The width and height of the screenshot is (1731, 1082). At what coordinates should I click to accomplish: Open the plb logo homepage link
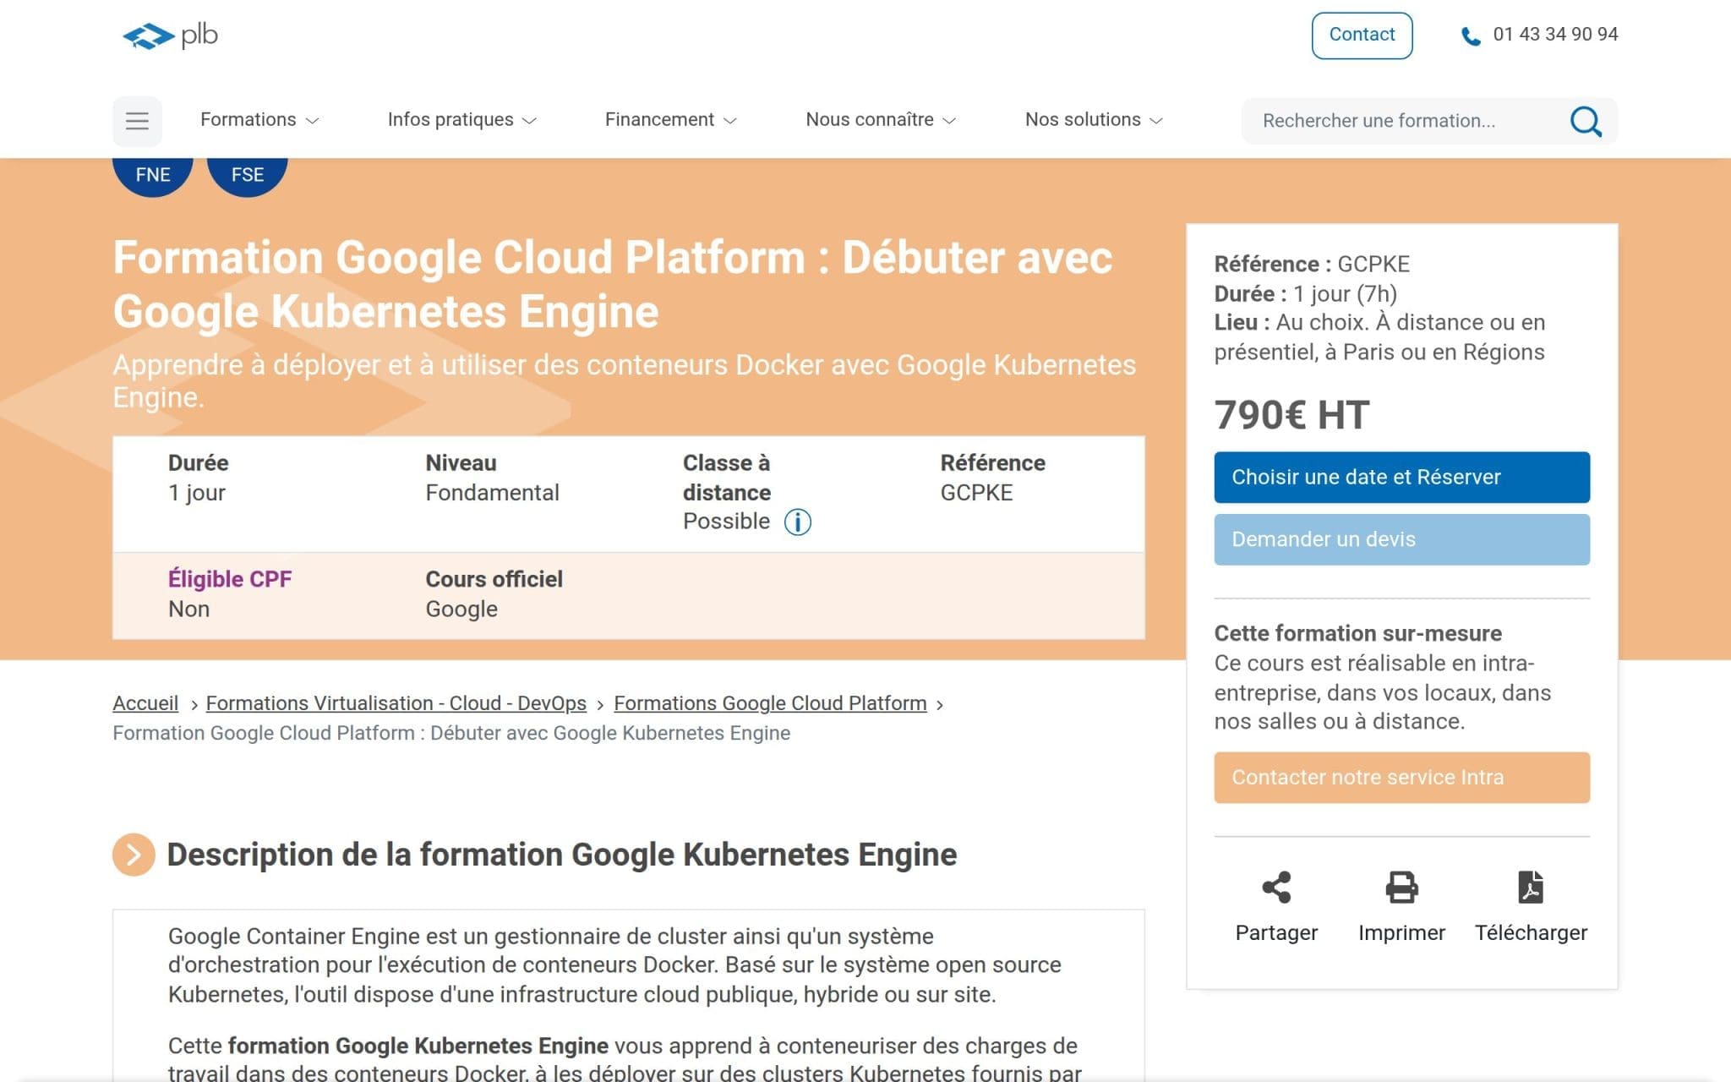(x=170, y=36)
